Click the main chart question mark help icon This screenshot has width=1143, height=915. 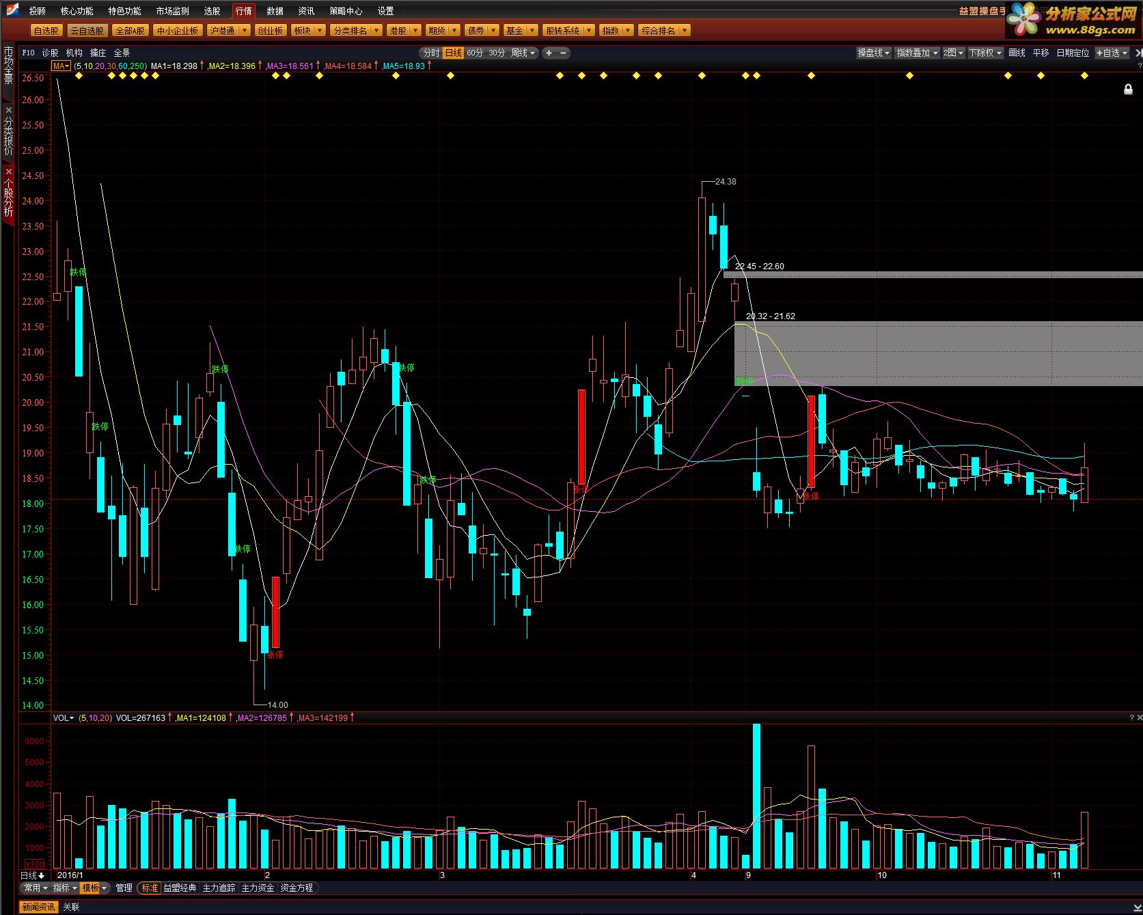click(x=1139, y=66)
